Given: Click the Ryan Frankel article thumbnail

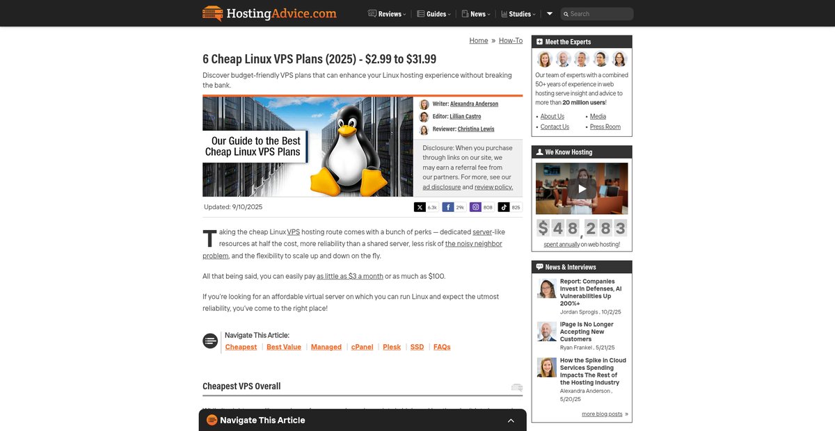Looking at the screenshot, I should coord(547,332).
